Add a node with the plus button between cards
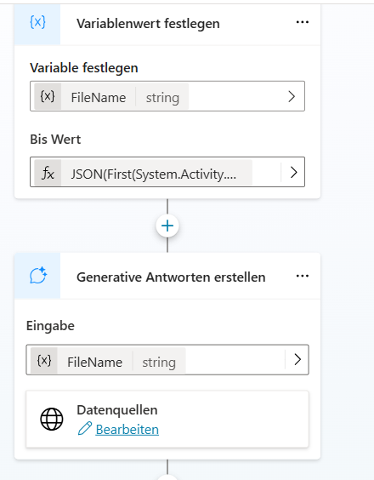This screenshot has height=480, width=374. click(167, 226)
